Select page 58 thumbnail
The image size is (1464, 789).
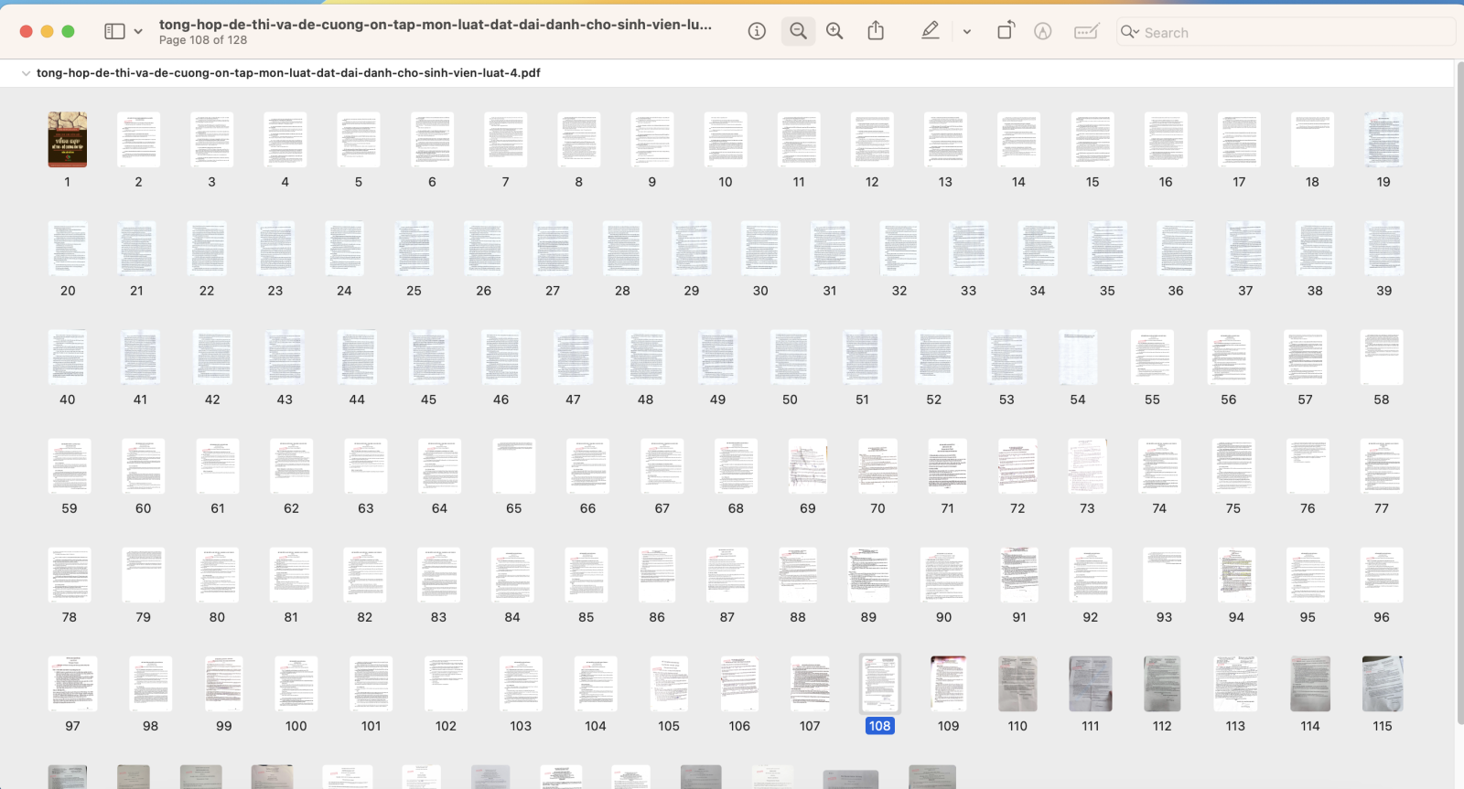click(1382, 357)
